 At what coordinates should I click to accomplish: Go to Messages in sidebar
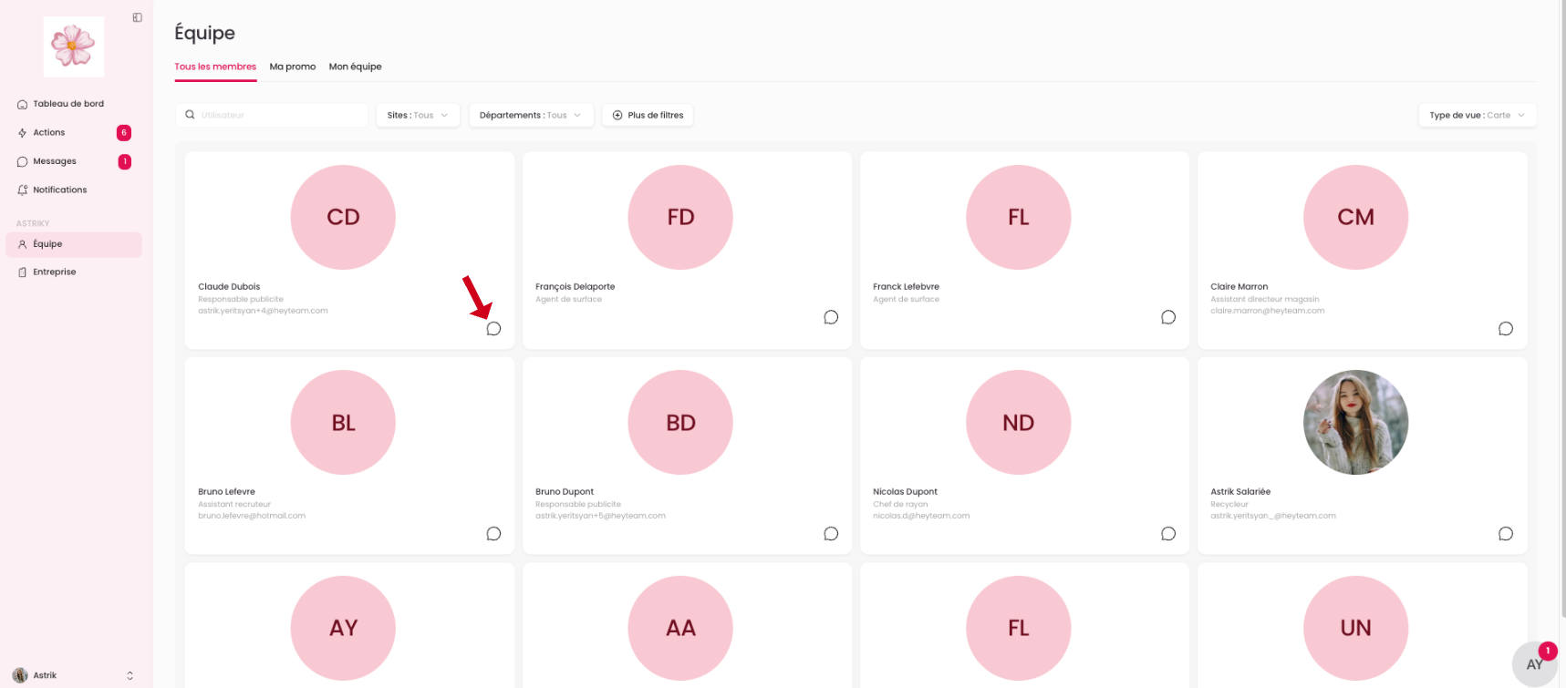(55, 161)
